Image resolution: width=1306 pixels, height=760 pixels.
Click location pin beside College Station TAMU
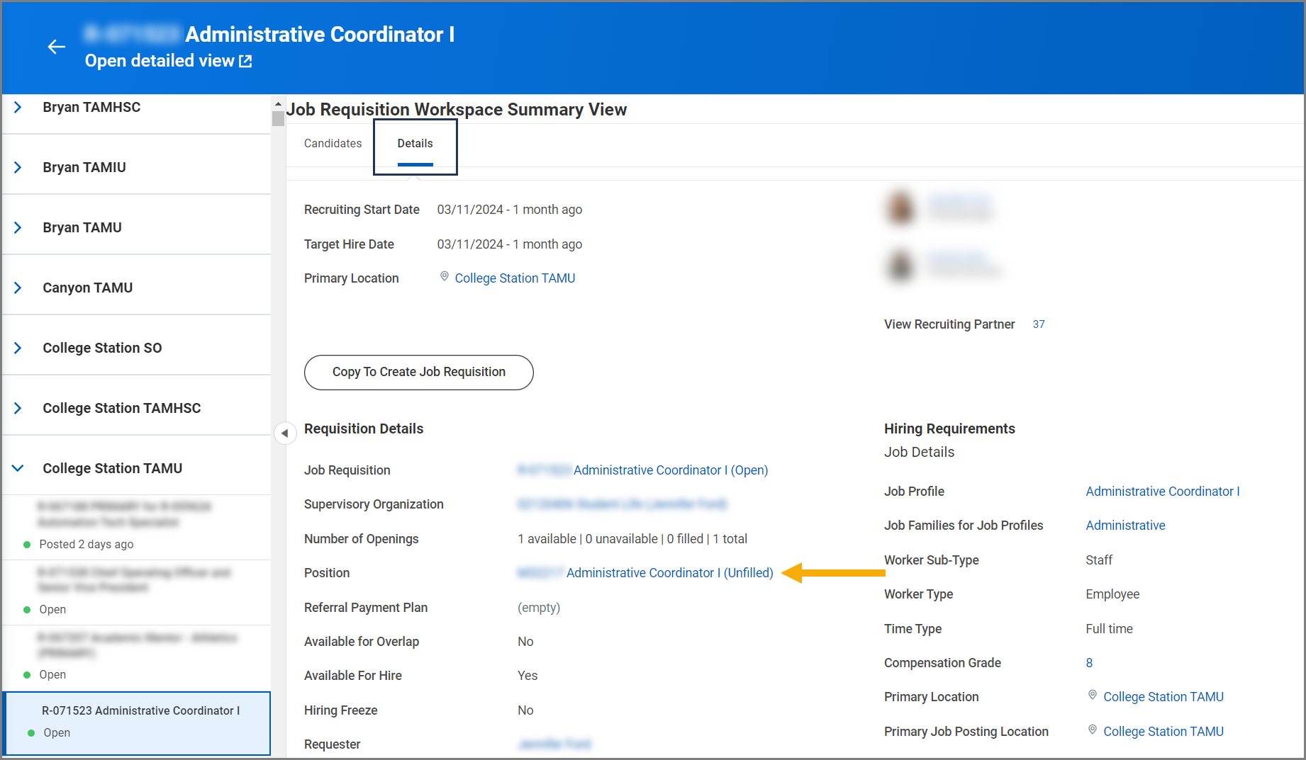[445, 277]
